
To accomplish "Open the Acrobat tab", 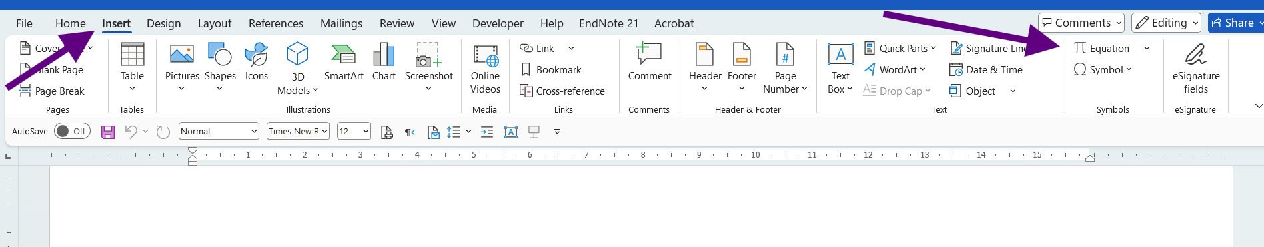I will coord(674,23).
